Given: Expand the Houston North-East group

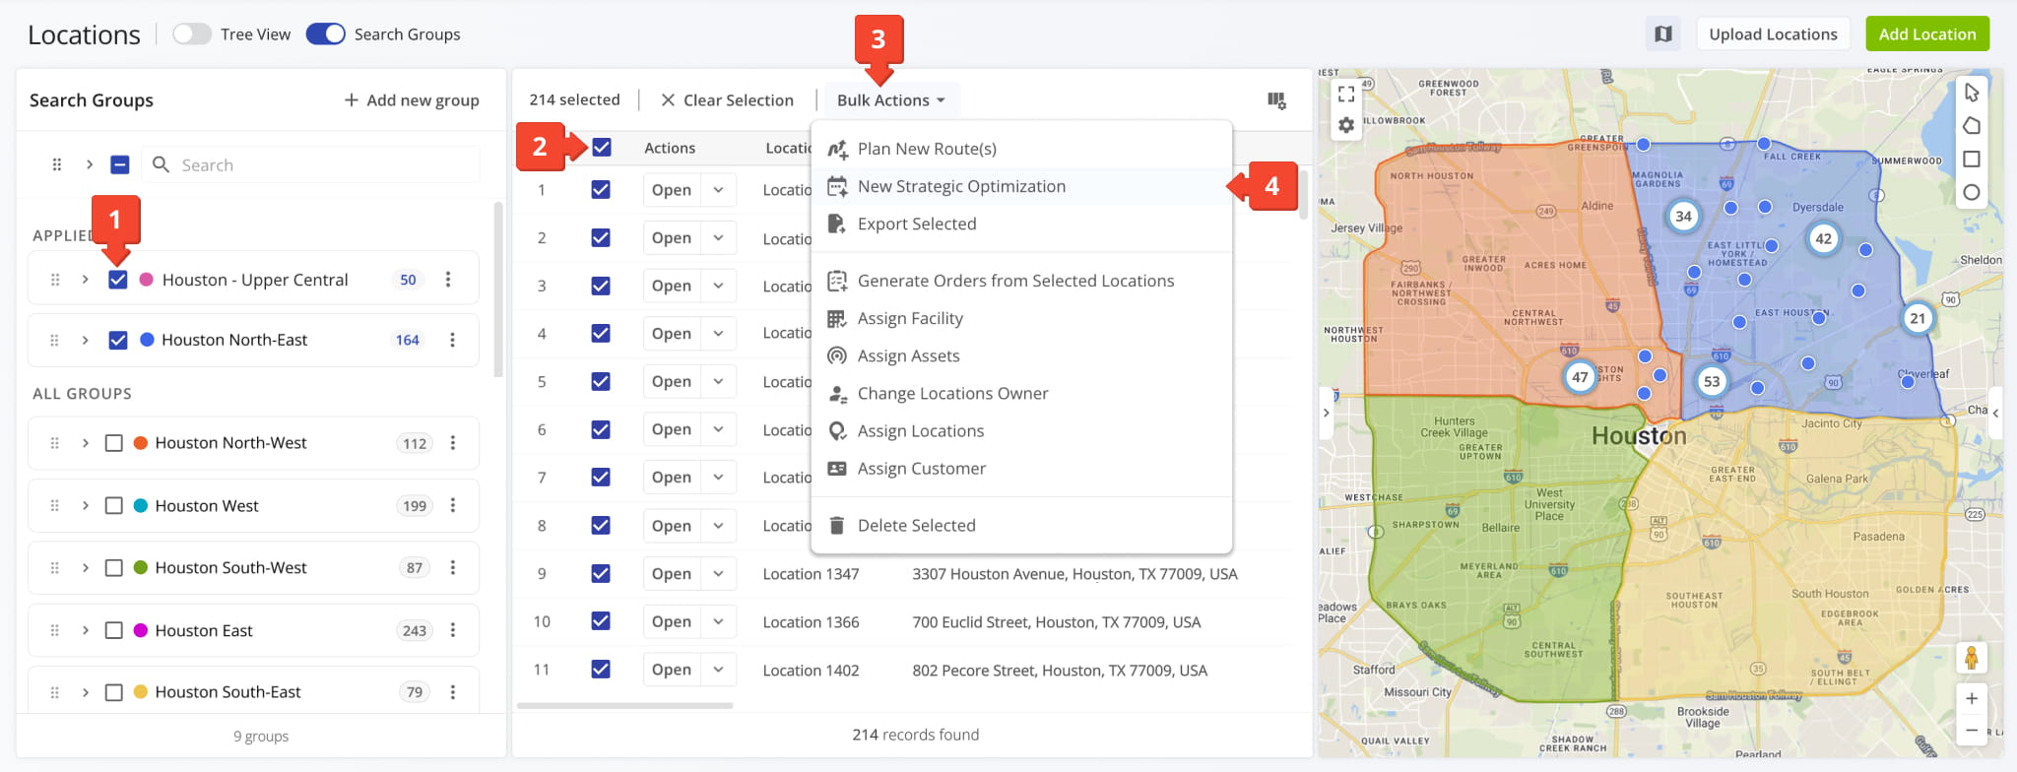Looking at the screenshot, I should pyautogui.click(x=86, y=341).
